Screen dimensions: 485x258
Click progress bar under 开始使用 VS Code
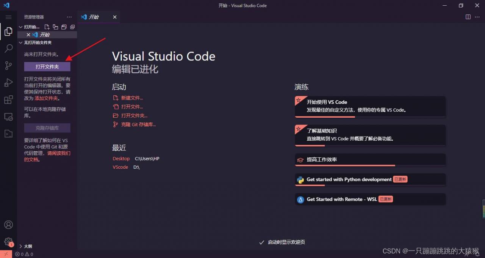(x=370, y=117)
